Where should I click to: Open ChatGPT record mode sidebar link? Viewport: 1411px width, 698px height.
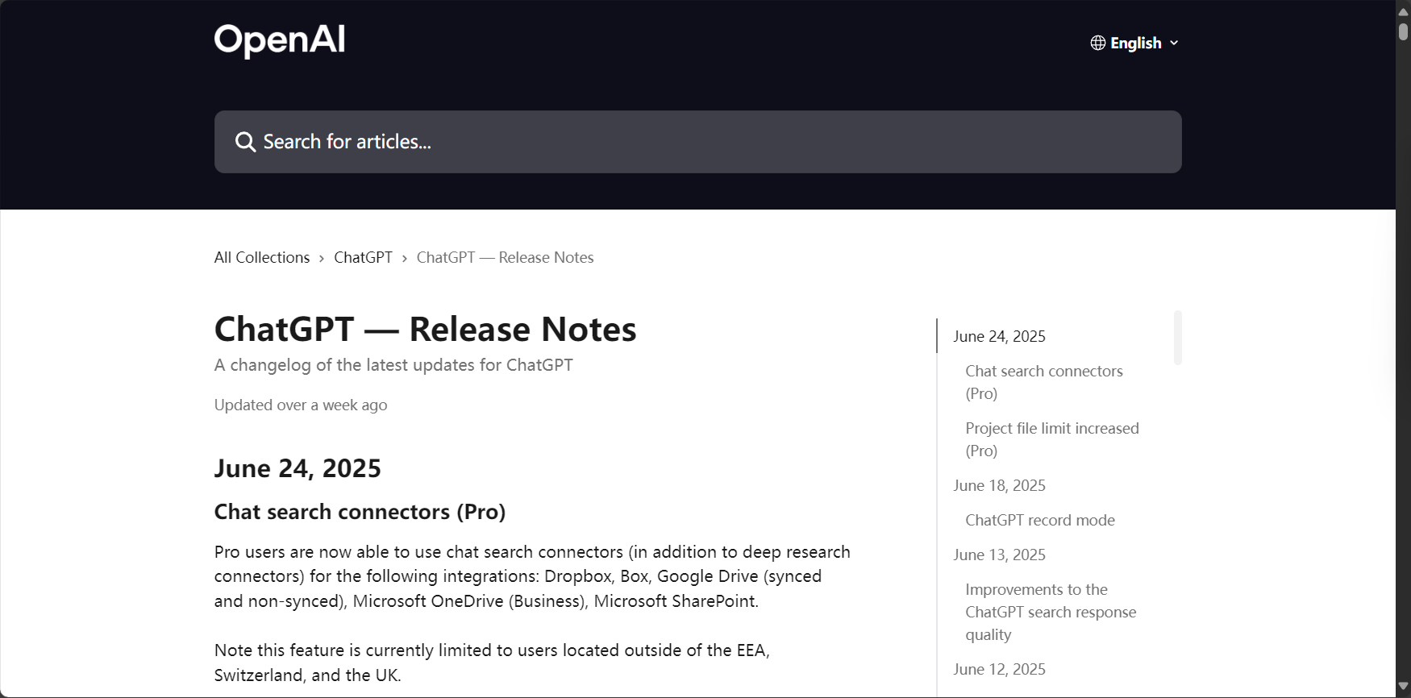point(1040,520)
